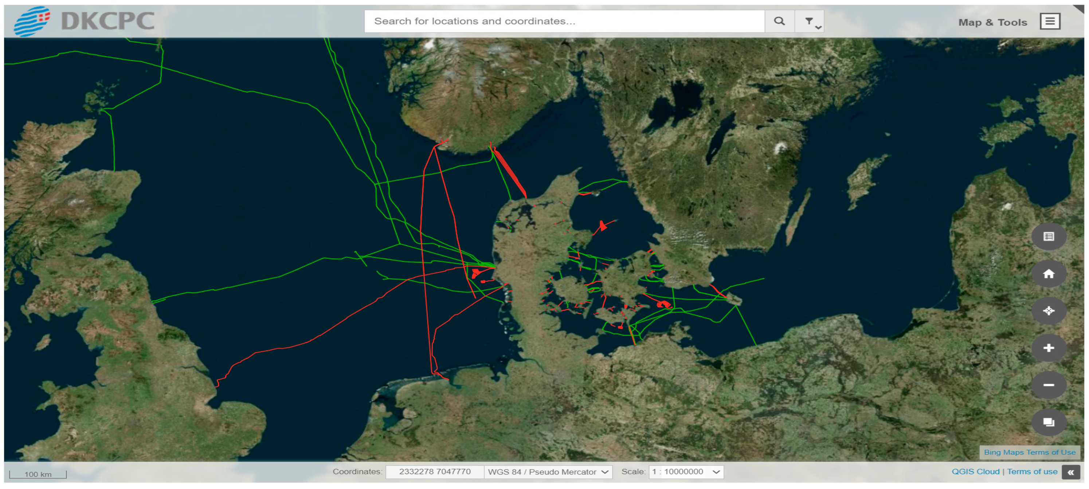Click the home extent button
Image resolution: width=1089 pixels, height=489 pixels.
tap(1049, 274)
